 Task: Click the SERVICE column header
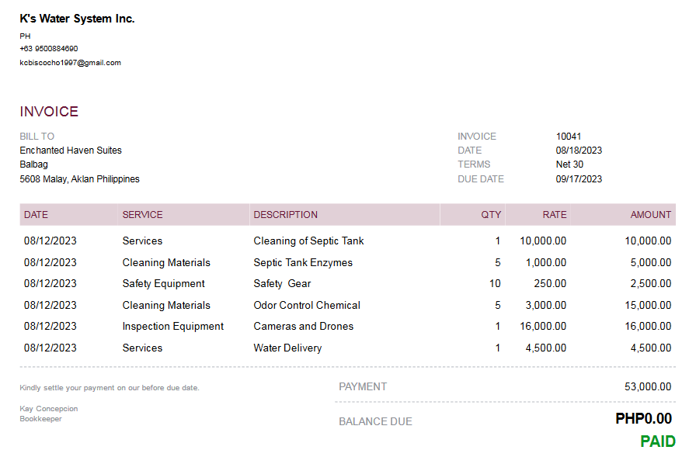(x=142, y=215)
